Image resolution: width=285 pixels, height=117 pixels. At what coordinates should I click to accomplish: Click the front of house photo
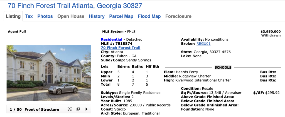click(x=49, y=73)
